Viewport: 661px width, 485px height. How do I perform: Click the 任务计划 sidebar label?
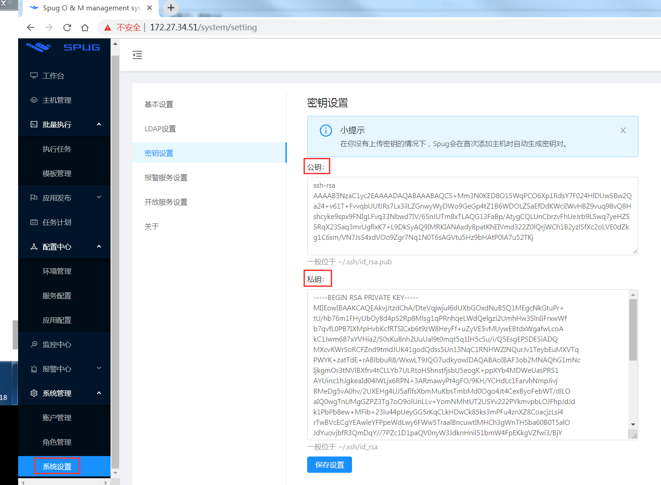coord(57,222)
